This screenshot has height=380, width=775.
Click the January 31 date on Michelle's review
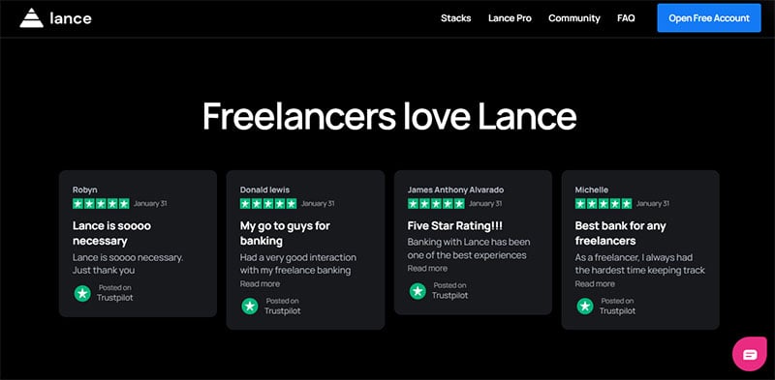(652, 203)
